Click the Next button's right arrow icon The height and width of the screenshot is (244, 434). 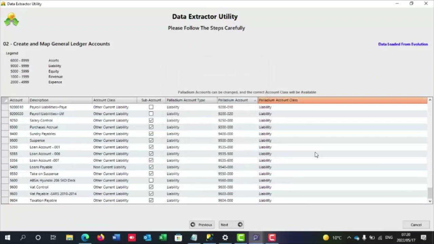coord(240,225)
